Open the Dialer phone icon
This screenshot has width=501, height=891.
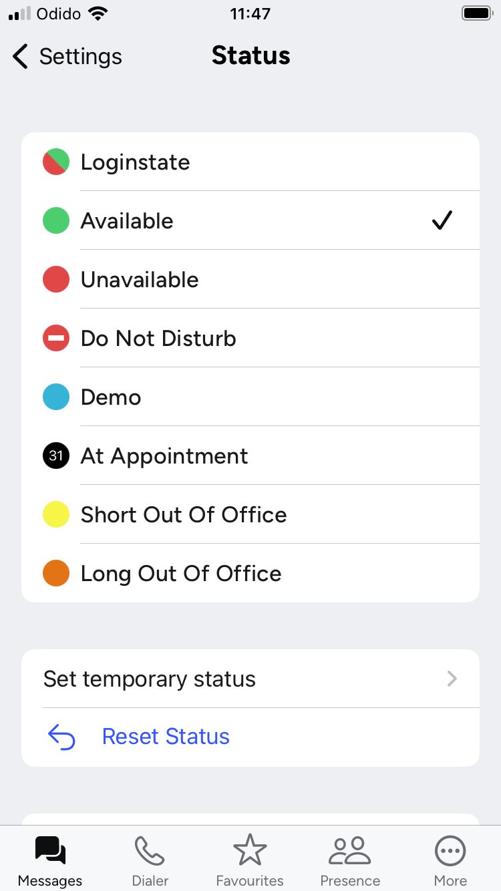click(x=150, y=850)
